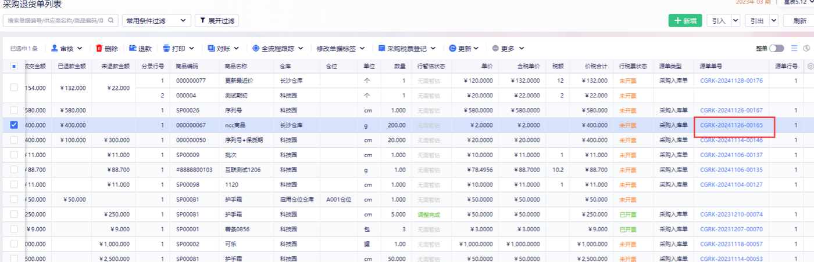
Task: Expand the arrow next to 引出
Action: [774, 20]
